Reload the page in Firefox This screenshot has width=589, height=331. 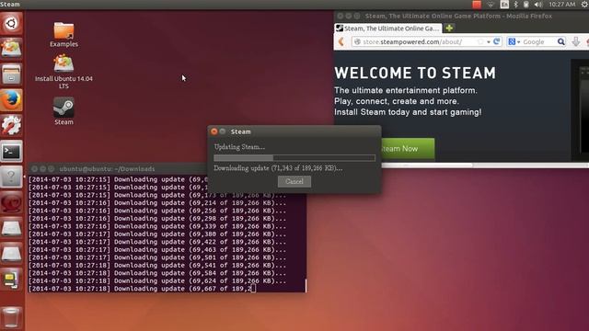click(497, 41)
